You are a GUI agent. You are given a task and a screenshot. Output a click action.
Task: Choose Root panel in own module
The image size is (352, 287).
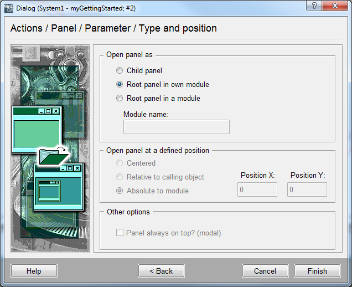[x=120, y=85]
